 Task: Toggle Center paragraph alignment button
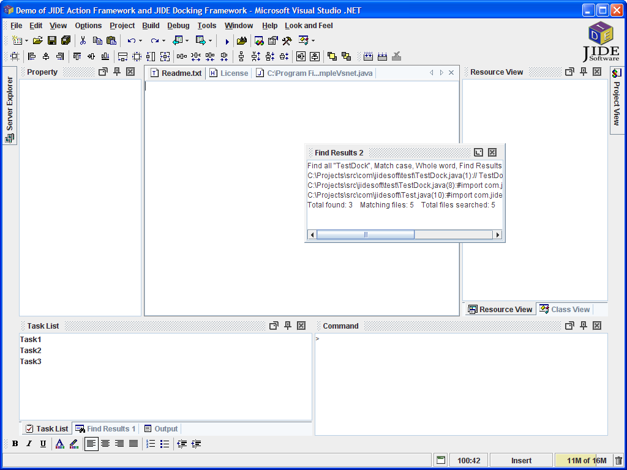(105, 444)
